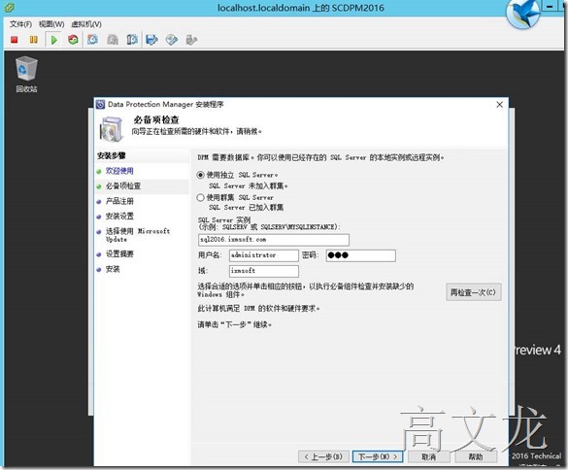Screen dimensions: 568x470
Task: Select 使用独立 SQL Server radio button
Action: click(x=200, y=175)
